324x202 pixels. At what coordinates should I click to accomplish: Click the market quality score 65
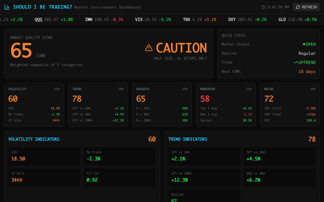point(21,50)
